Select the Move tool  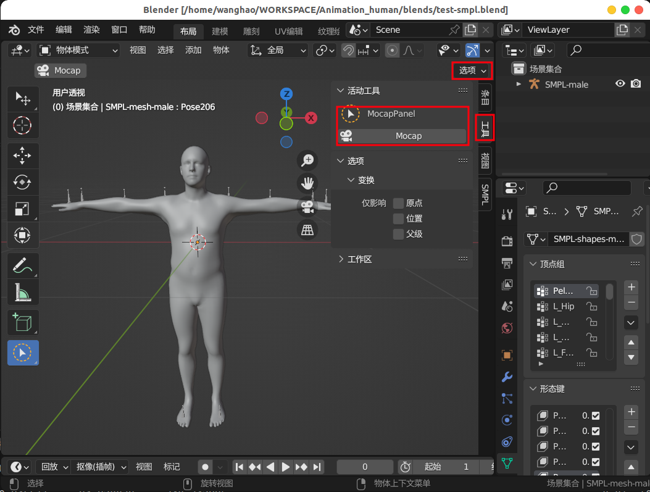pyautogui.click(x=23, y=156)
